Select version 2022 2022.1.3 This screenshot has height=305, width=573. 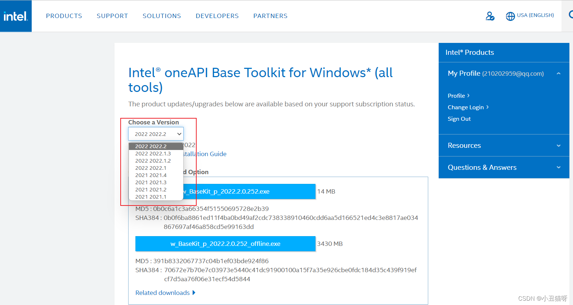[x=156, y=154]
